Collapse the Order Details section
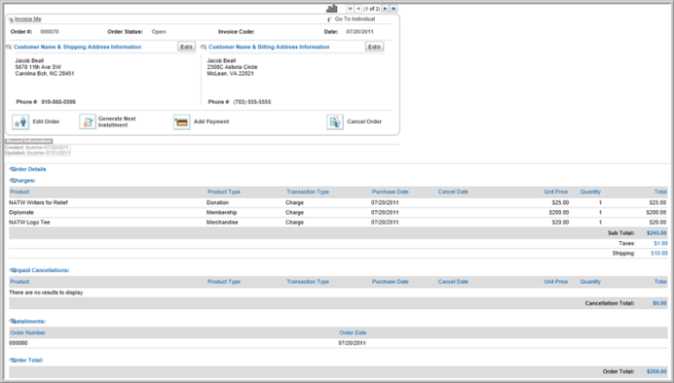This screenshot has height=383, width=674. 12,169
